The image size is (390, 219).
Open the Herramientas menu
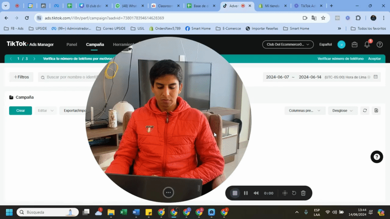click(123, 44)
